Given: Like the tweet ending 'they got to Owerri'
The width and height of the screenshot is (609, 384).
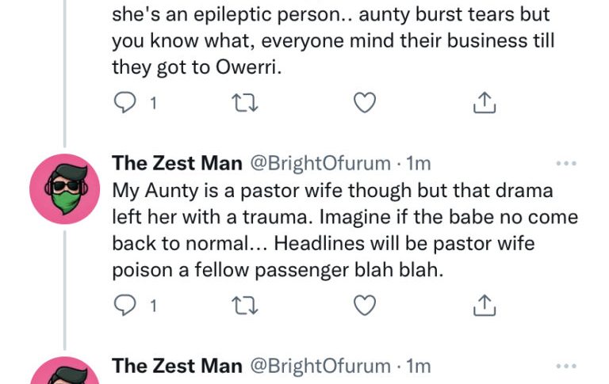Looking at the screenshot, I should tap(363, 103).
